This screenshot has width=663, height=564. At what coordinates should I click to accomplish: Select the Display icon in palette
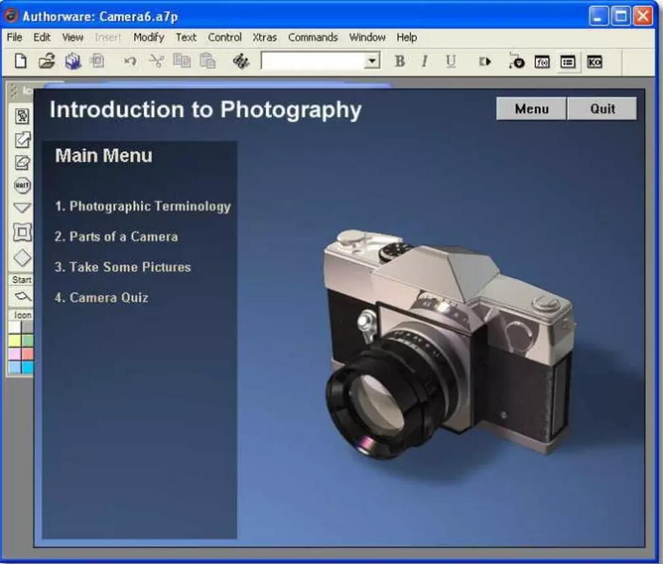click(x=22, y=116)
